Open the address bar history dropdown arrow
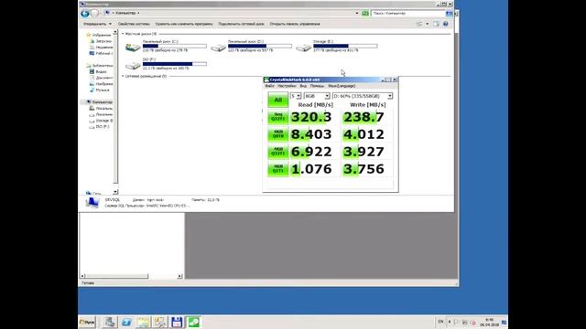The image size is (586, 329). click(356, 13)
